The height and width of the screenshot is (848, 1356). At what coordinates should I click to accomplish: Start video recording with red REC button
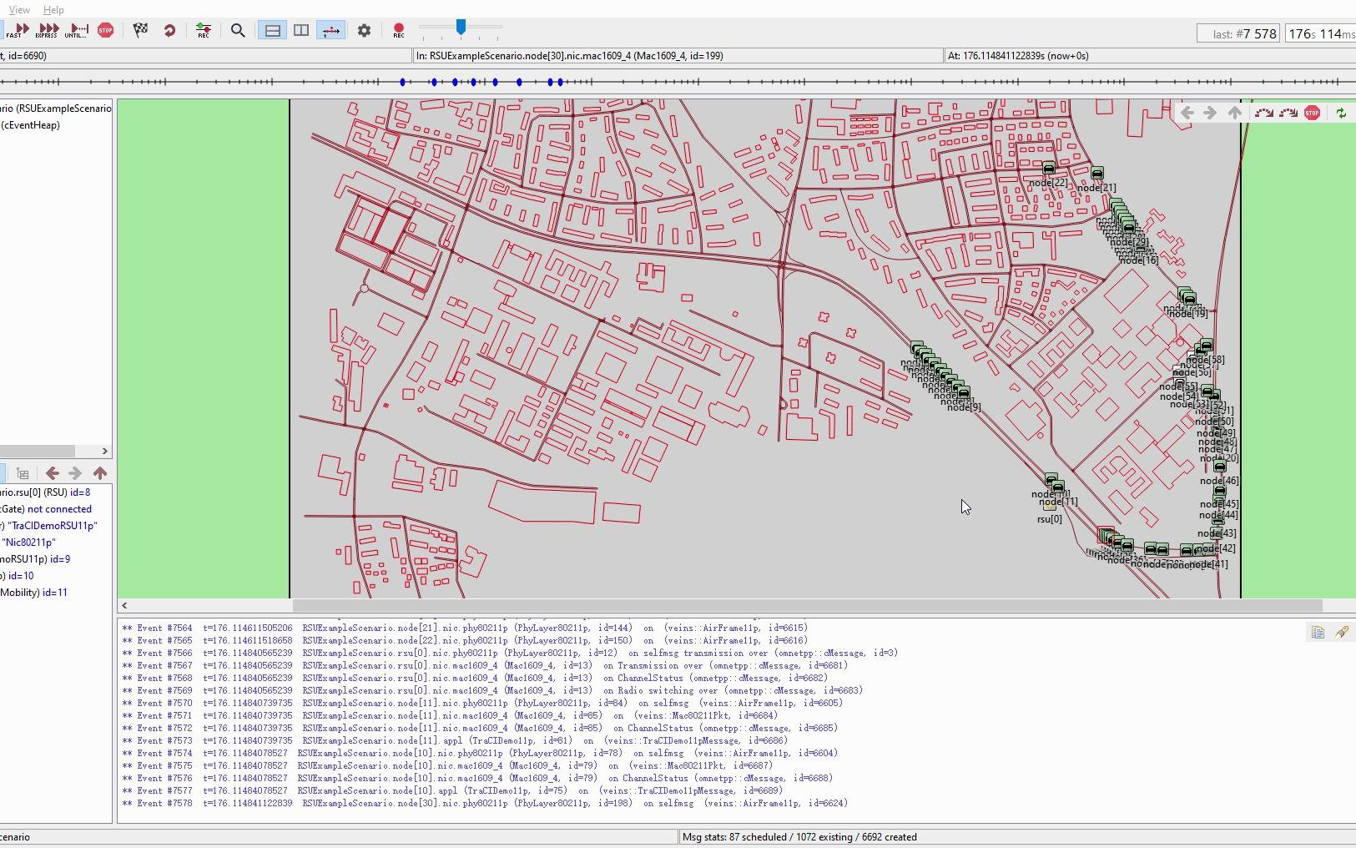click(399, 30)
